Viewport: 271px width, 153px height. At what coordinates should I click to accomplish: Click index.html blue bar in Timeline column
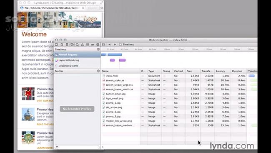click(252, 76)
